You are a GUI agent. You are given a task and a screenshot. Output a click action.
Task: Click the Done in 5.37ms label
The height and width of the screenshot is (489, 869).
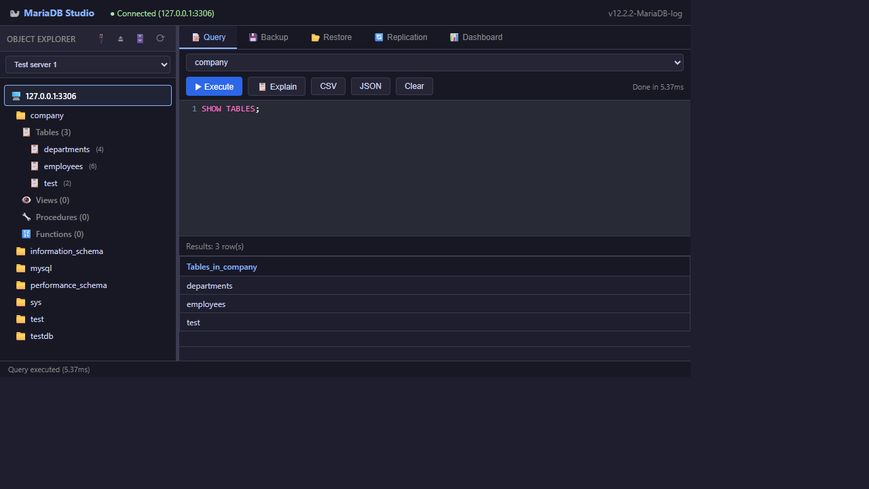tap(658, 87)
